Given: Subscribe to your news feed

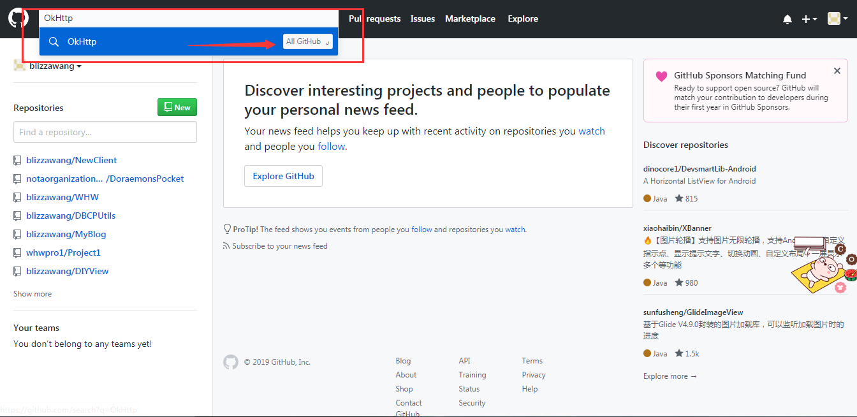Looking at the screenshot, I should 280,246.
